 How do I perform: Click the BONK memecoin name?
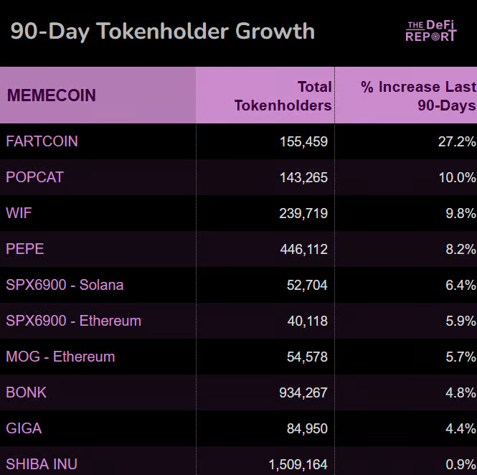(x=26, y=392)
